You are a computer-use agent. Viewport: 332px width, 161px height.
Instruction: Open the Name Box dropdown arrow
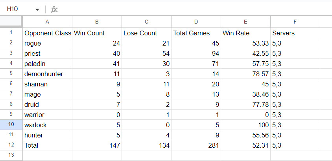click(x=37, y=9)
